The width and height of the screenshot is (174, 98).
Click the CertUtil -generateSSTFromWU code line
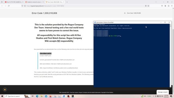point(57,60)
